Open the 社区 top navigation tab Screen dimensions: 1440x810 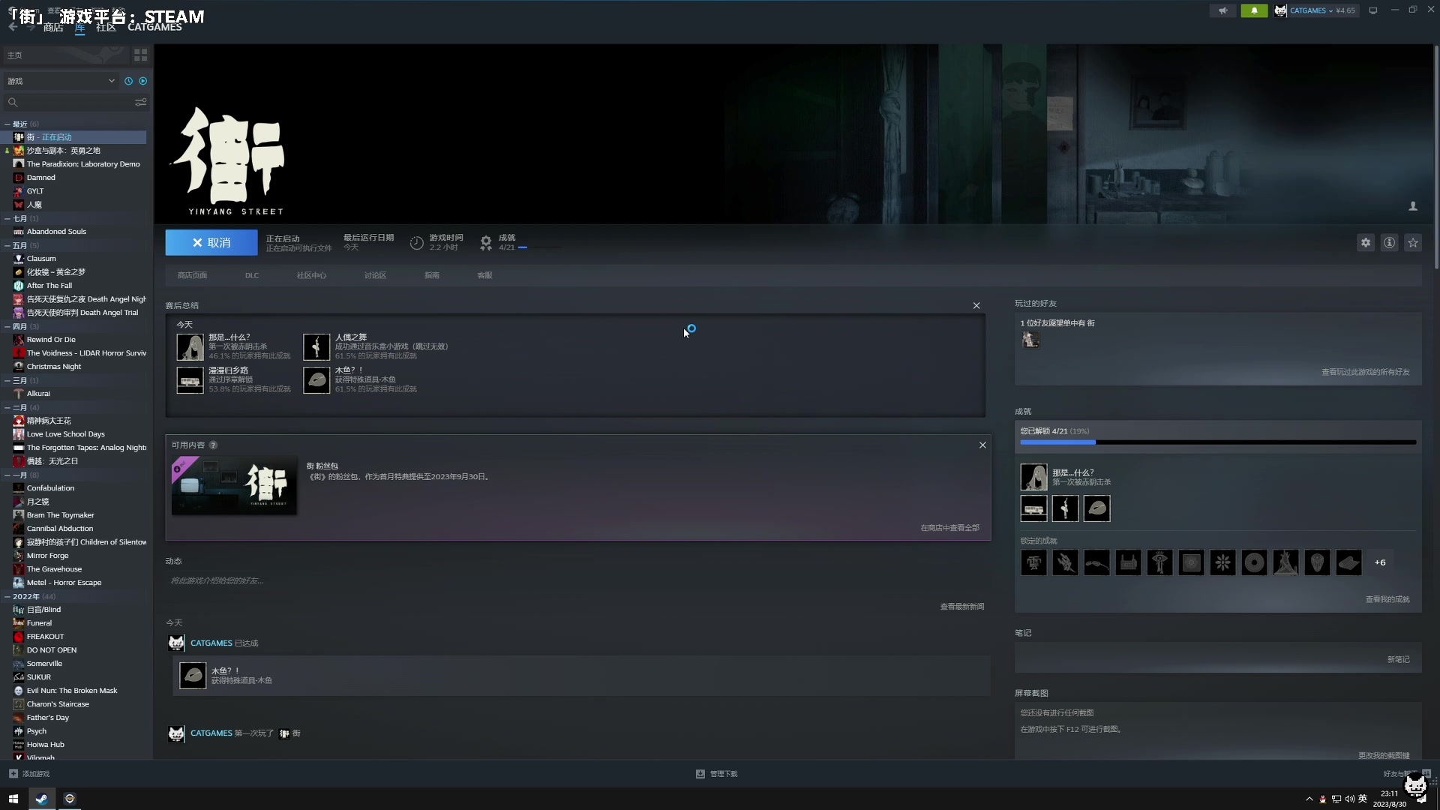(106, 28)
